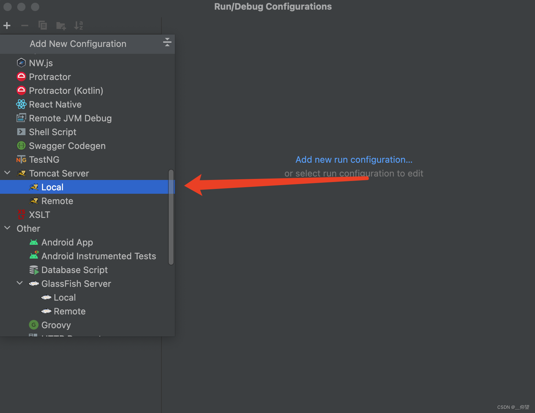Click the GlassFish Server label text
The image size is (535, 413).
point(76,283)
